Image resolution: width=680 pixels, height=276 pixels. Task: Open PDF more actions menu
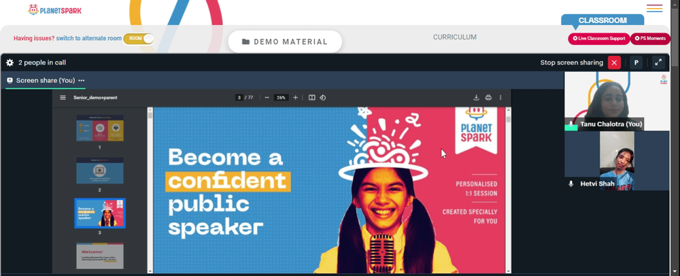[500, 97]
